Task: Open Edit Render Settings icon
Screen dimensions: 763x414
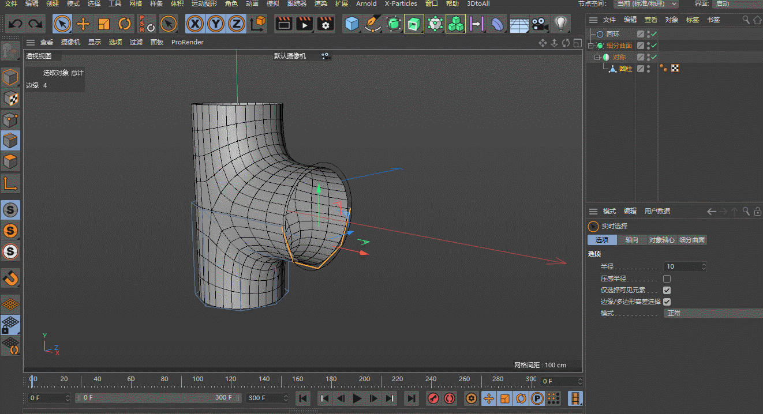Action: [x=326, y=24]
